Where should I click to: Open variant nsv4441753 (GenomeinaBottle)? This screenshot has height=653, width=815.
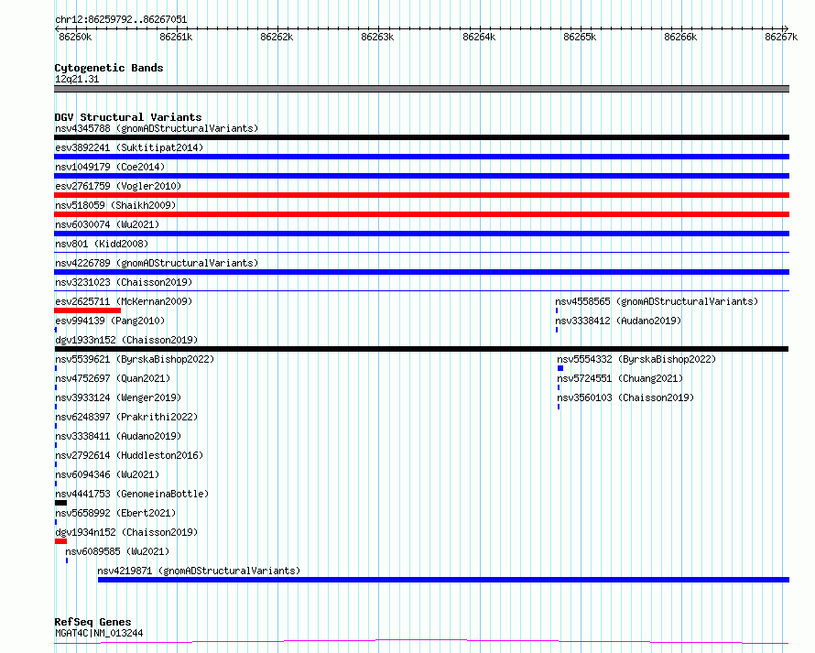click(132, 494)
